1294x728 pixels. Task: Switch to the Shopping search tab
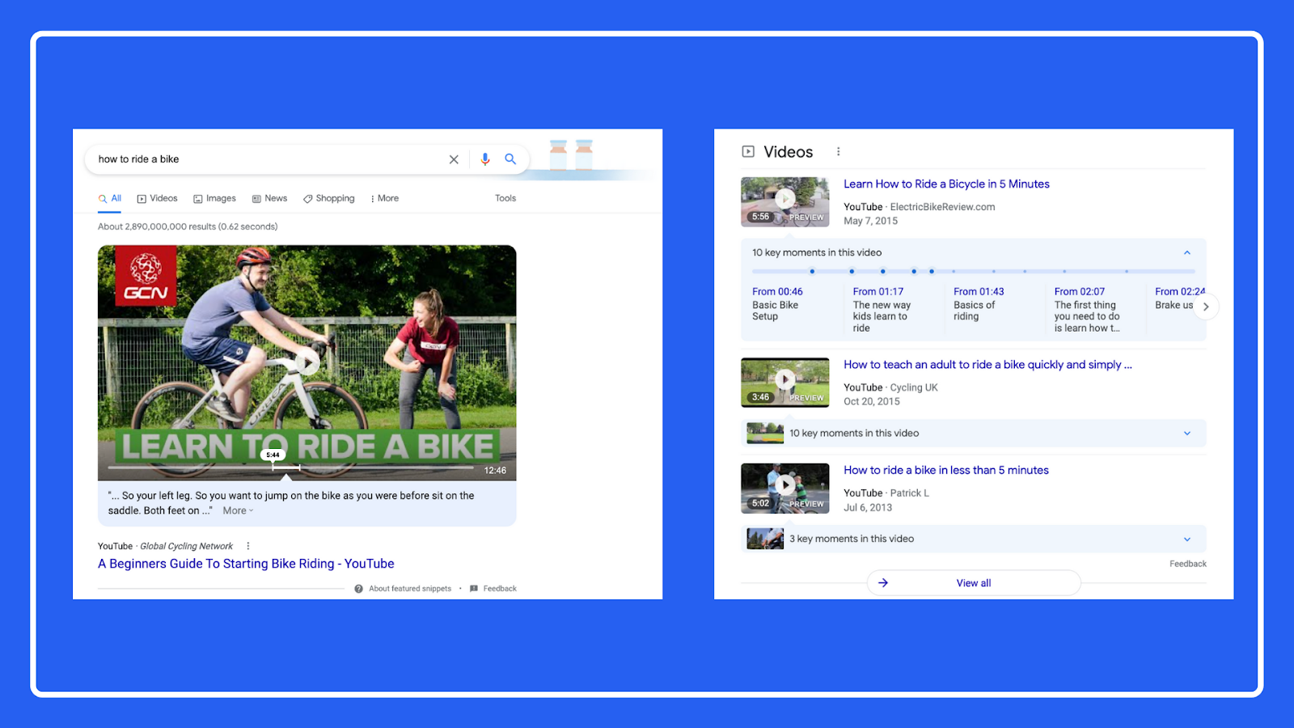328,198
